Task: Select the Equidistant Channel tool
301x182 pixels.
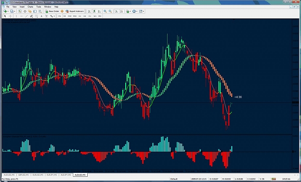Action: (x=31, y=16)
